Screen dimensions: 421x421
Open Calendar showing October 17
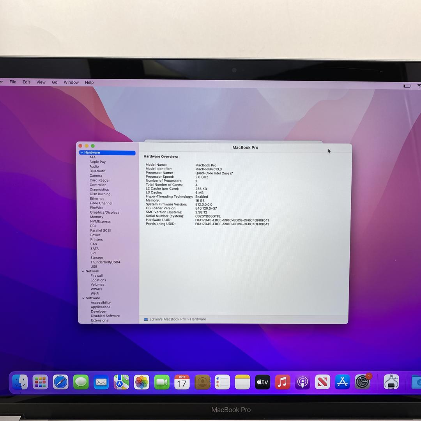coord(182,382)
